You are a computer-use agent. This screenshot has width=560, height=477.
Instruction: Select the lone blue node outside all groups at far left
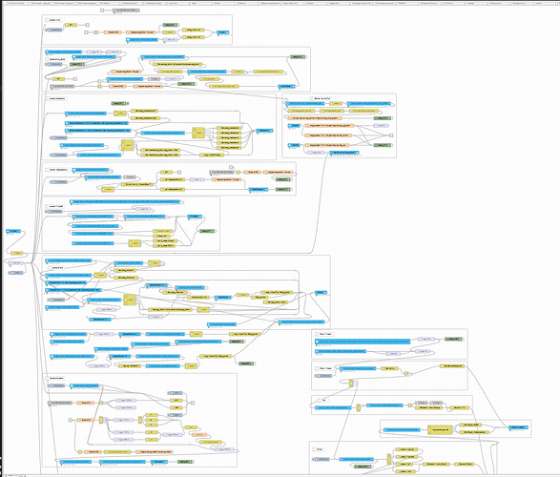(12, 232)
